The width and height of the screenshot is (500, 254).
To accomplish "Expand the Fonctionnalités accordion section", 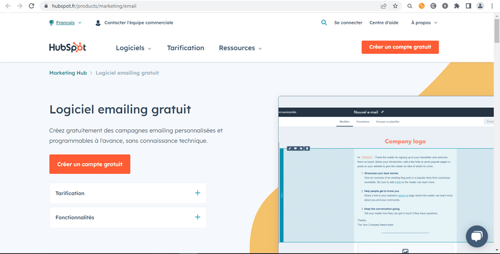I will coord(128,217).
